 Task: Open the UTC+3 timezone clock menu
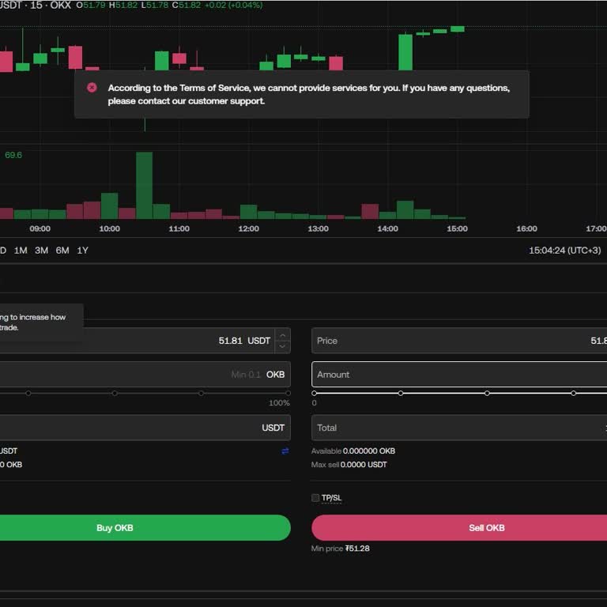[564, 251]
